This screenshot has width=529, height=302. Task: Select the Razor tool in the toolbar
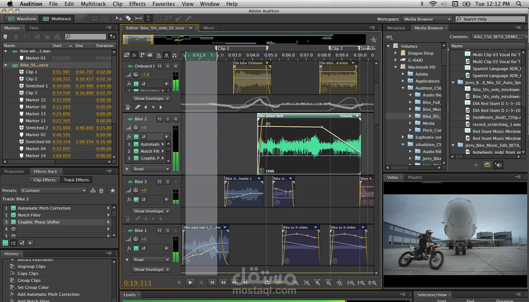(x=129, y=18)
